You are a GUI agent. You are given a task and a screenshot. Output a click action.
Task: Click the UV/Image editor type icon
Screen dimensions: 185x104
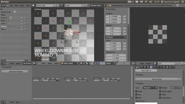134,64
